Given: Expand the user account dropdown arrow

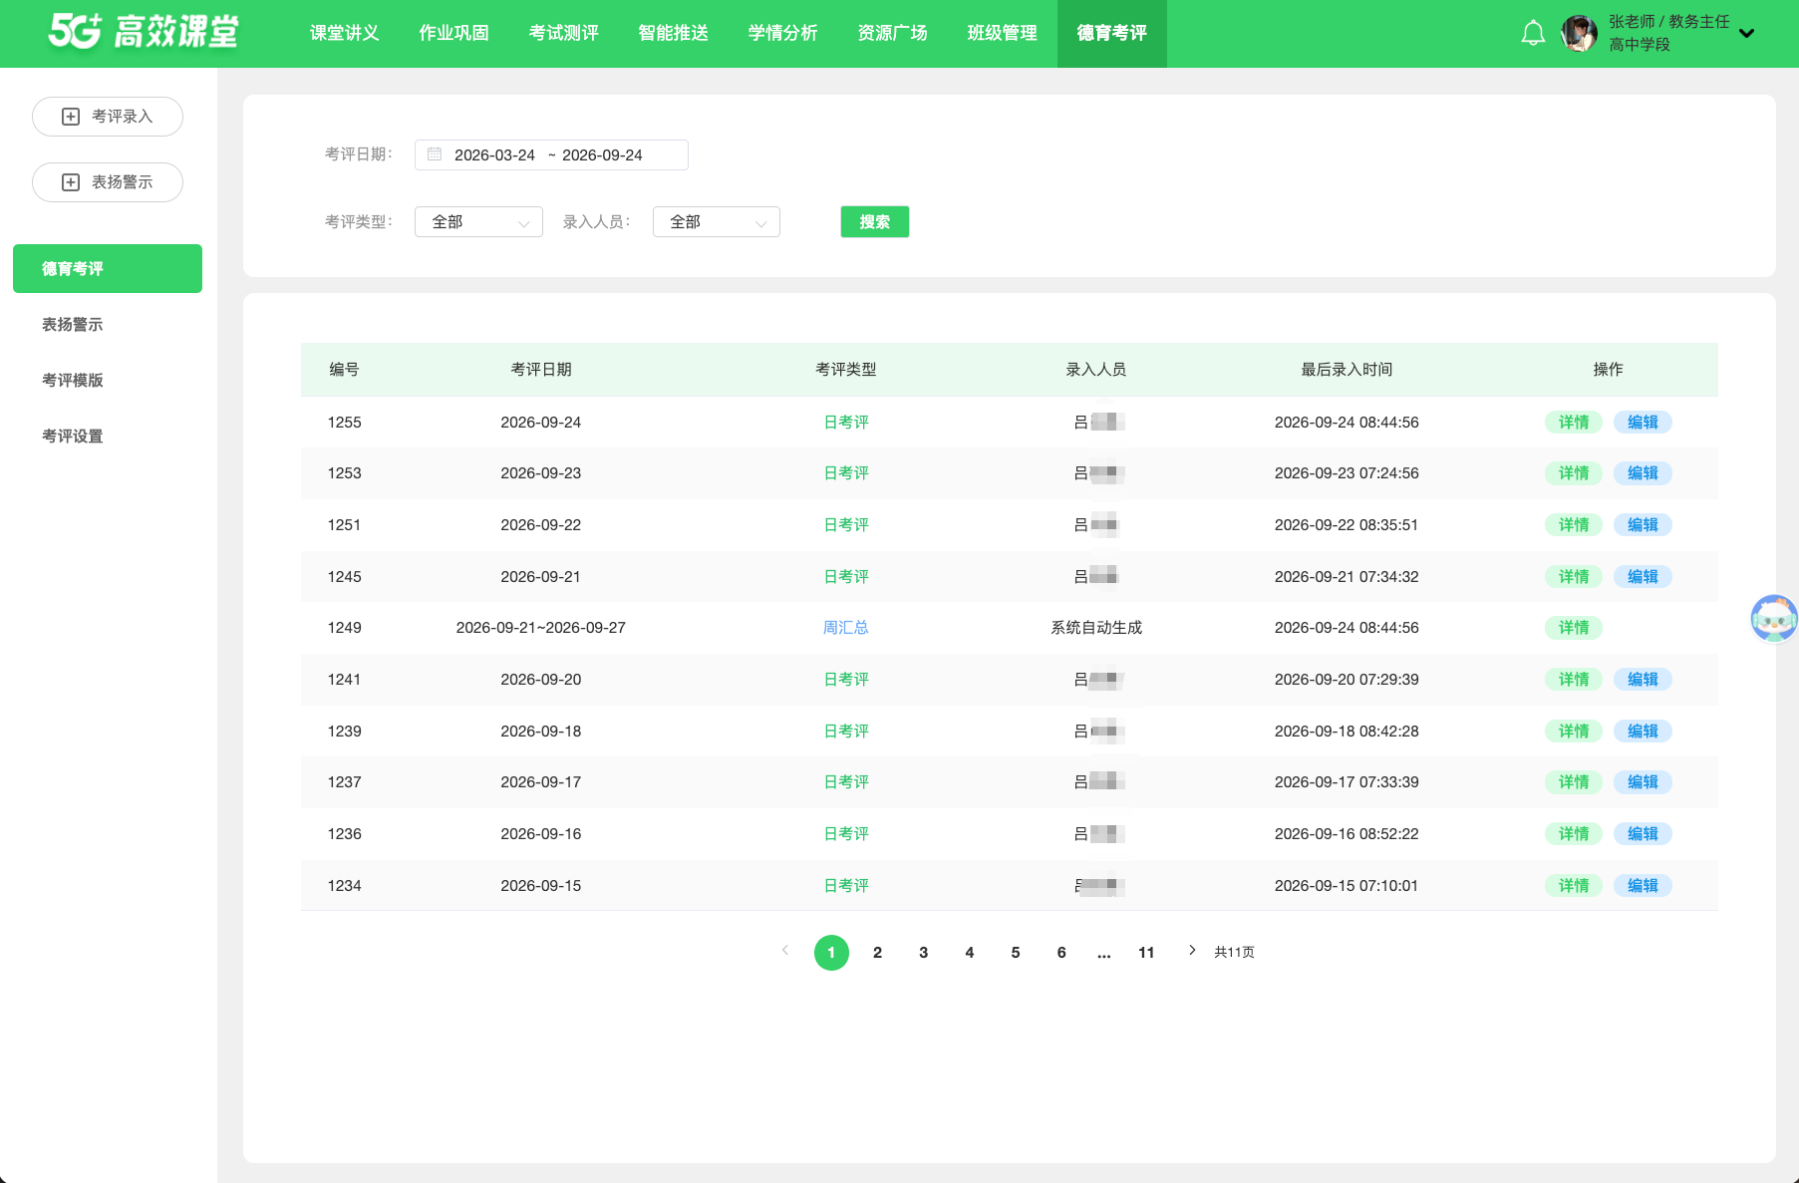Looking at the screenshot, I should (x=1746, y=33).
